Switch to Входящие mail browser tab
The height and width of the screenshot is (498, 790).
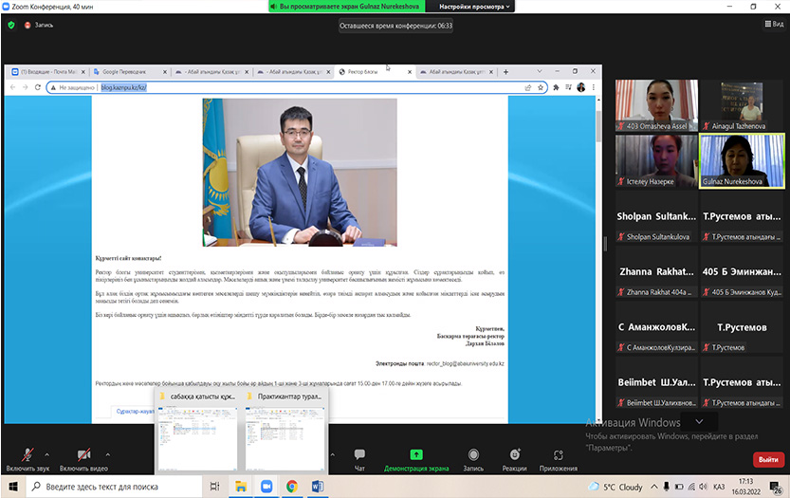click(x=46, y=71)
